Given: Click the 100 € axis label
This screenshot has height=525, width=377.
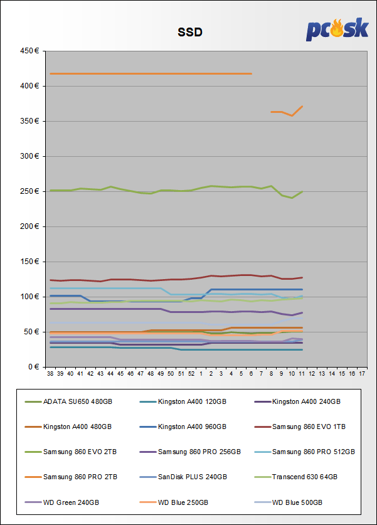Looking at the screenshot, I should click(29, 297).
